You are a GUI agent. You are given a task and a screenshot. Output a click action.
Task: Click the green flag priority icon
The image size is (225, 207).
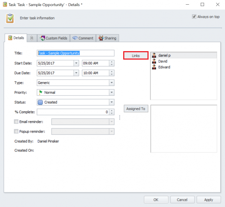click(40, 92)
